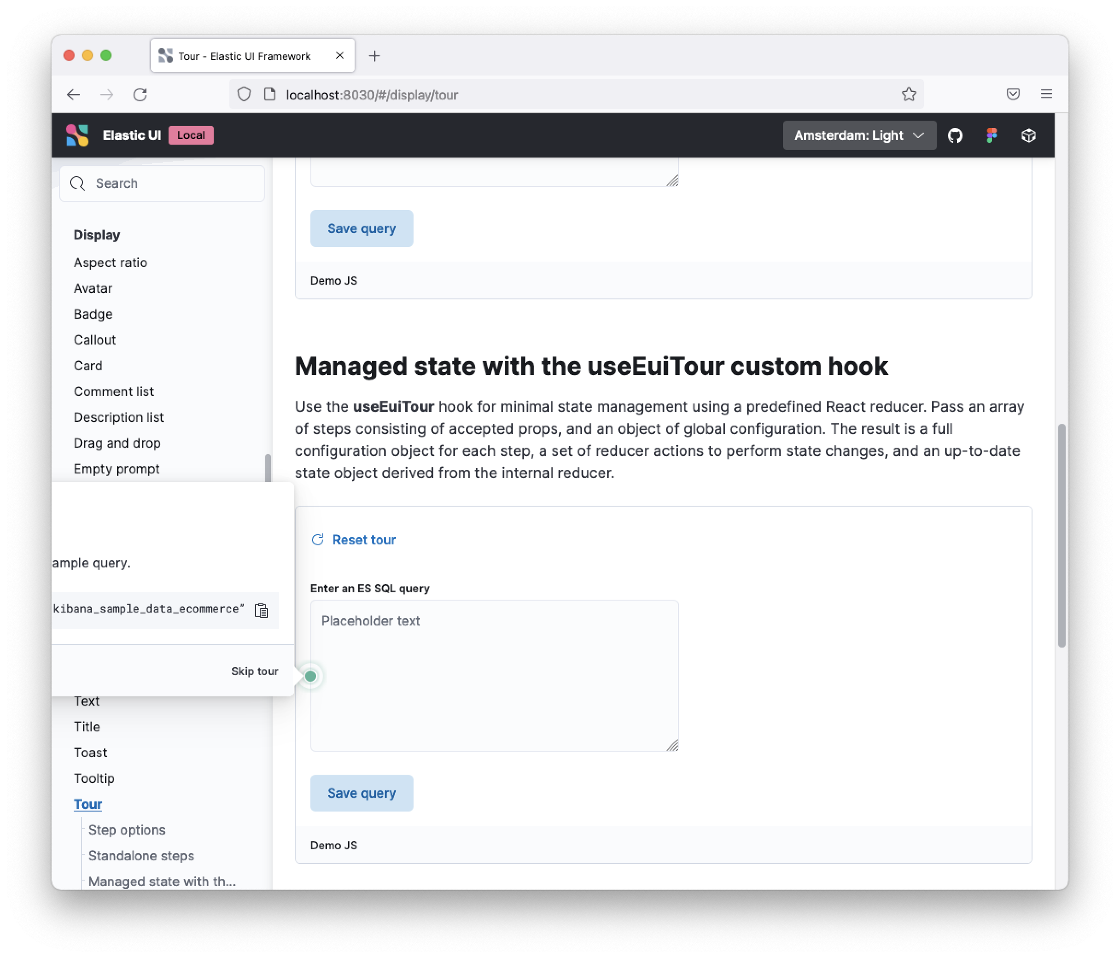This screenshot has width=1120, height=958.
Task: Copy the kibana_sample_data_ecommerce query with clipboard icon
Action: click(262, 610)
